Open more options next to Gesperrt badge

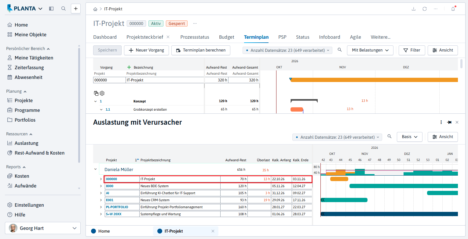(195, 23)
